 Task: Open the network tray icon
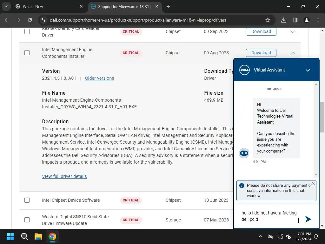tap(280, 236)
